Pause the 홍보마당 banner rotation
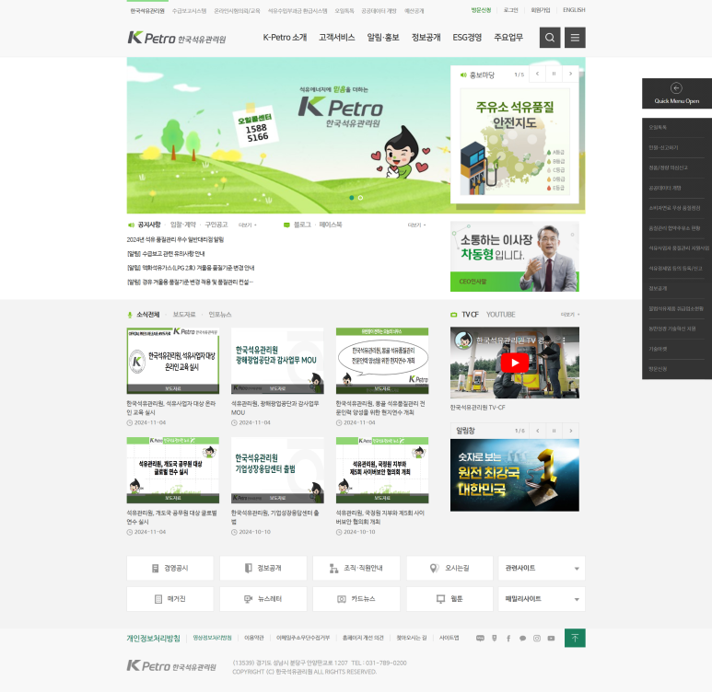The image size is (712, 692). (554, 74)
